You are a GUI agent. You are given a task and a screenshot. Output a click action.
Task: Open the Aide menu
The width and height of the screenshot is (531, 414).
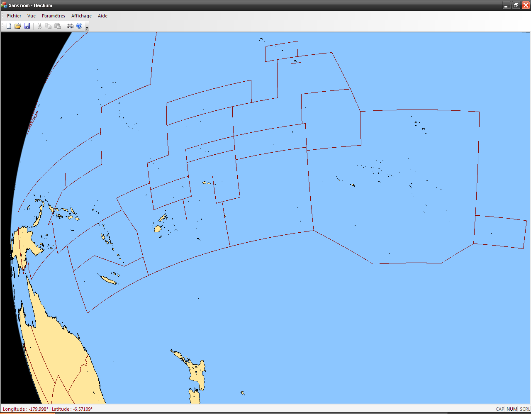point(102,16)
